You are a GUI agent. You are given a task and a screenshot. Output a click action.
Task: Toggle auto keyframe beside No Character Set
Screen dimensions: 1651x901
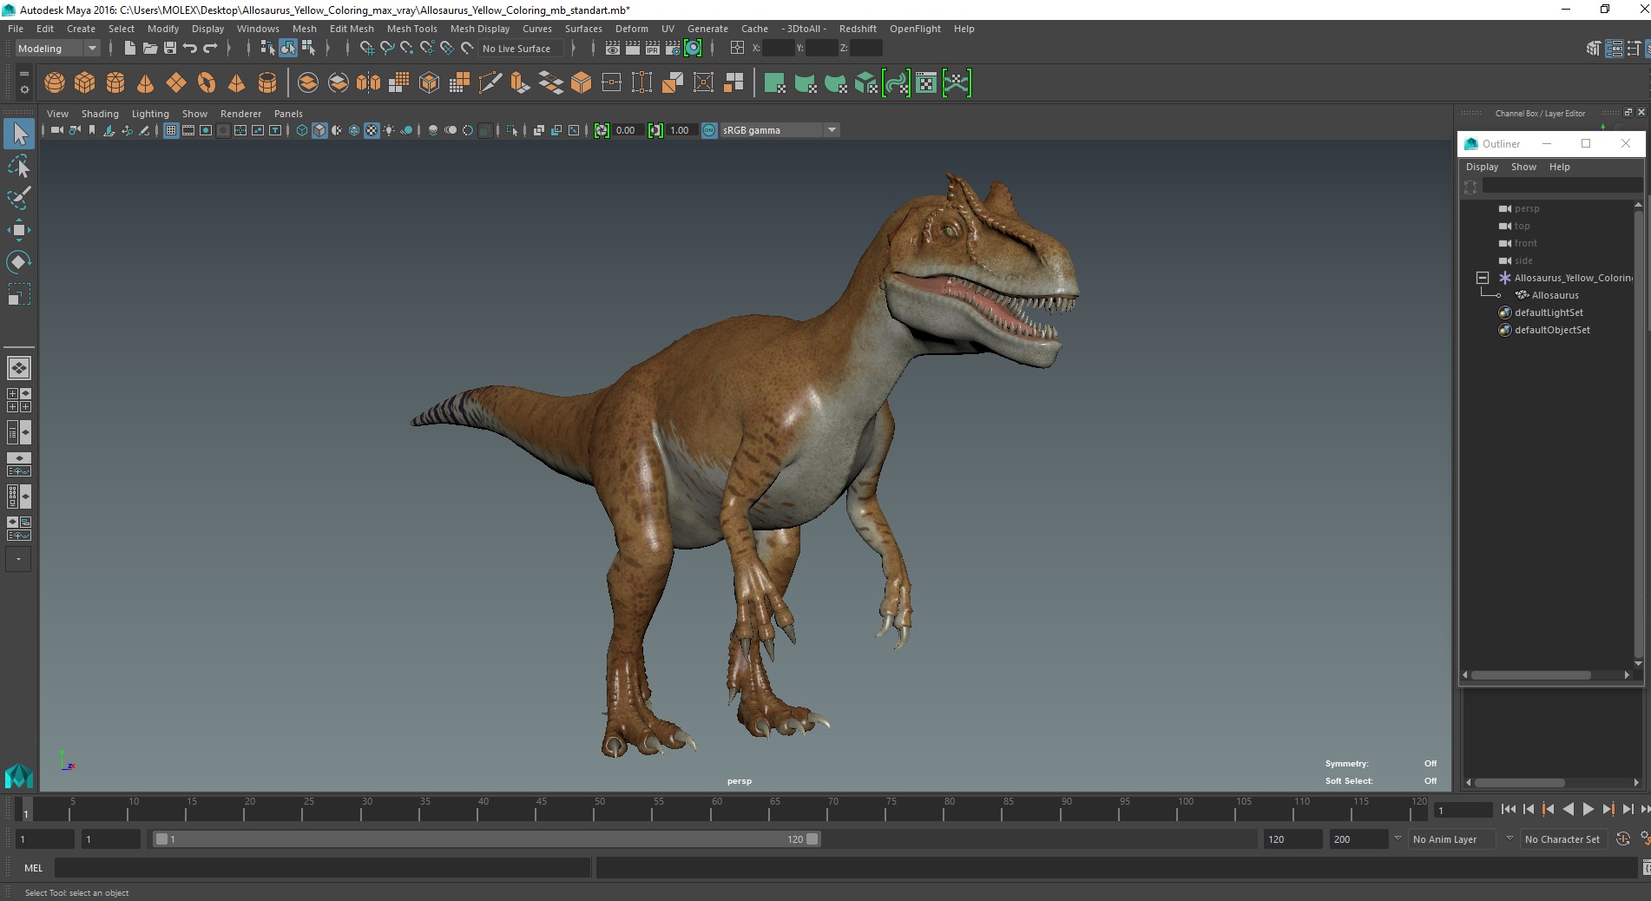1622,839
